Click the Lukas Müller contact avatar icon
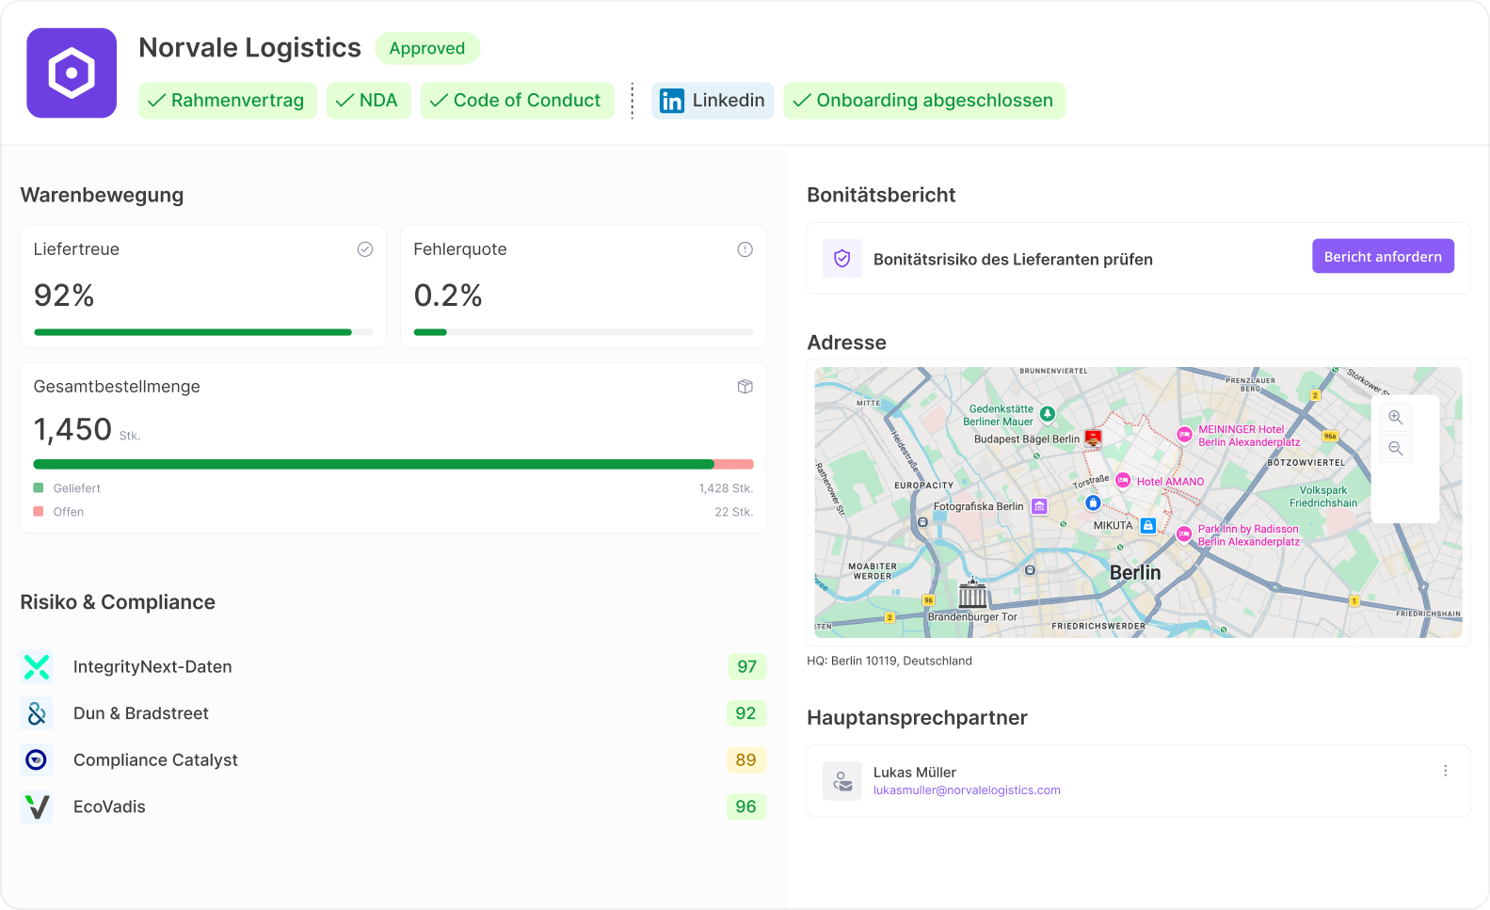Screen dimensions: 1490x910 click(x=842, y=781)
